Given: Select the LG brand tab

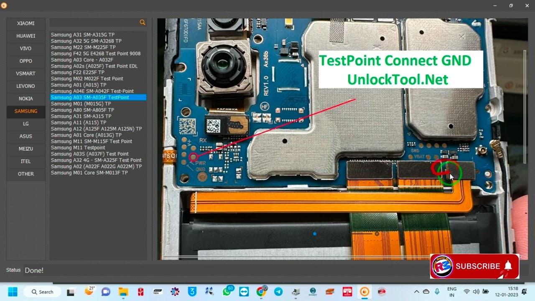Looking at the screenshot, I should (26, 124).
